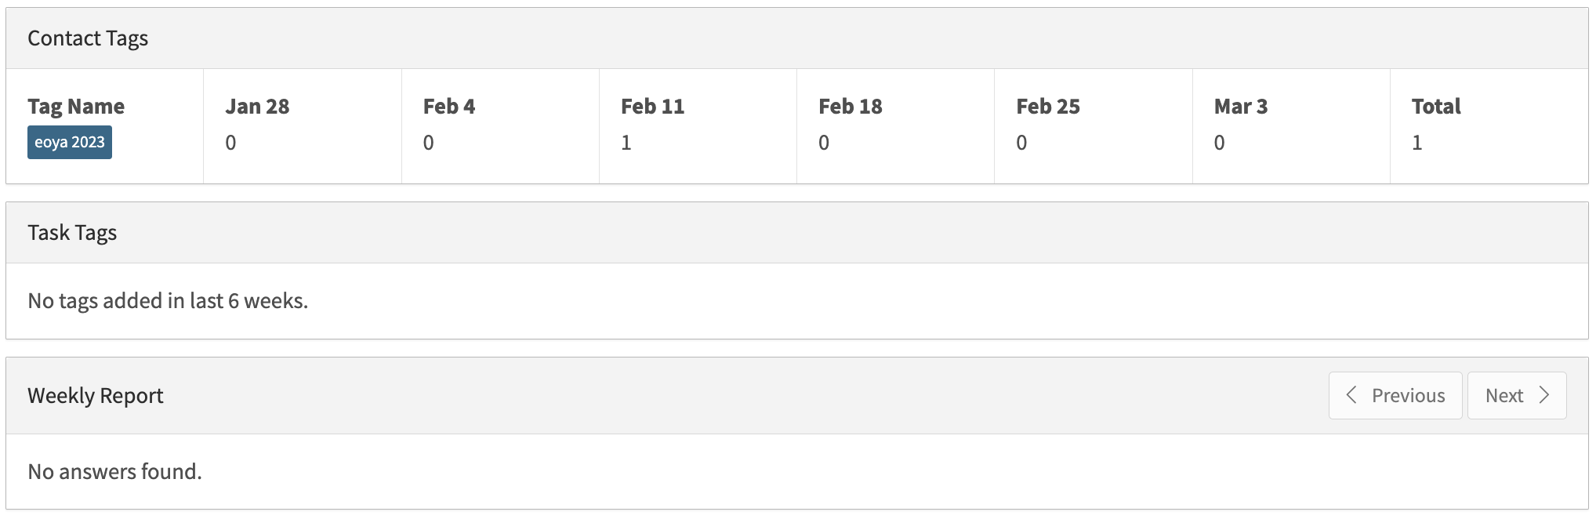Screen dimensions: 1596x519
Task: Click the 'No answers found' message
Action: click(x=114, y=472)
